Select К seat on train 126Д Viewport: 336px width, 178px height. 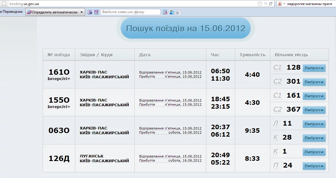point(314,152)
